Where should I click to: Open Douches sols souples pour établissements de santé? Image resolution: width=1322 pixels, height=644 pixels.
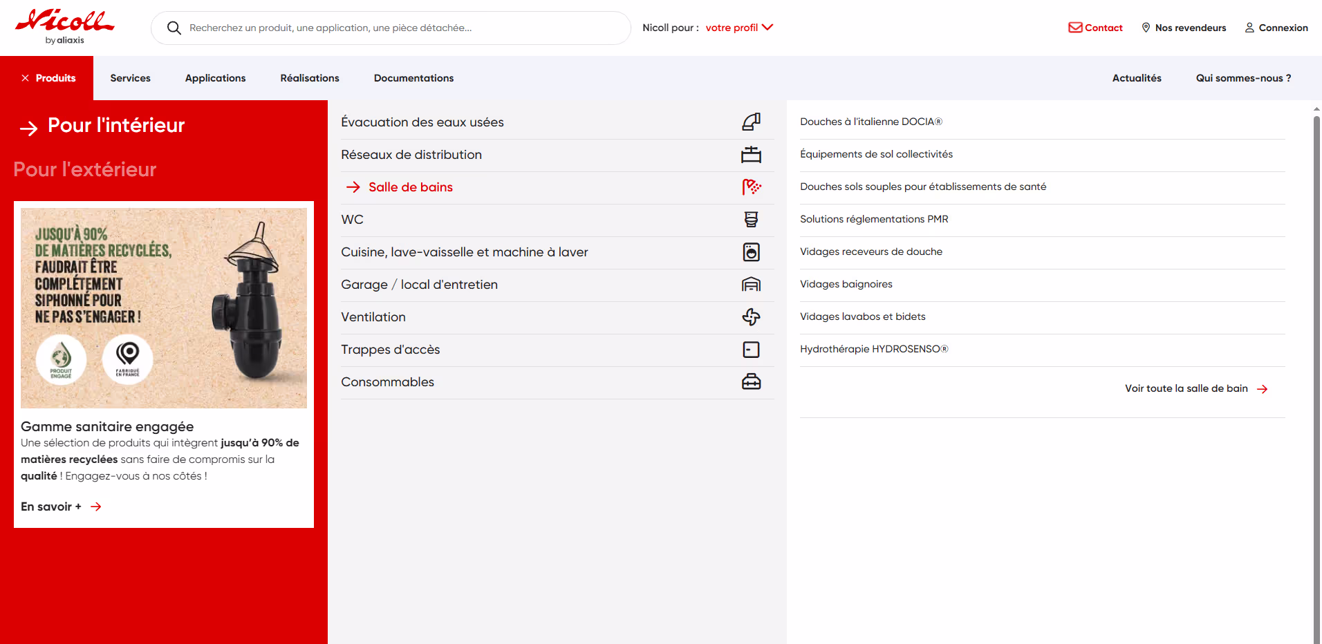923,187
